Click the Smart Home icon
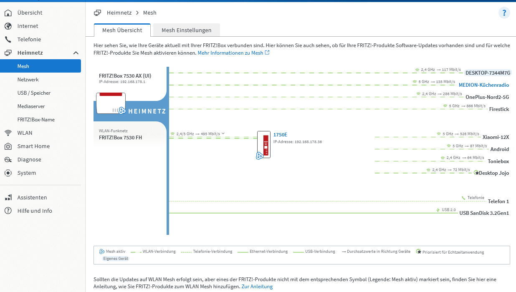 [x=8, y=146]
